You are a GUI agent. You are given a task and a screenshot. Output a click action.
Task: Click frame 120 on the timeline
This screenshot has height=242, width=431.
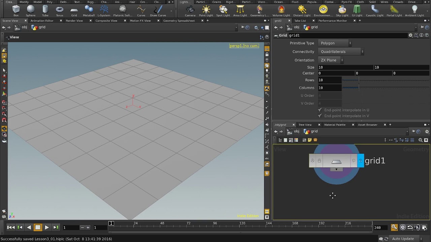(x=242, y=223)
